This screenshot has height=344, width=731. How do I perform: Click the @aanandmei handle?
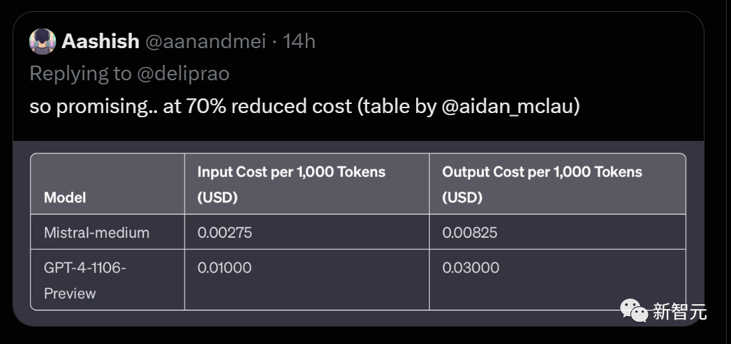pyautogui.click(x=205, y=42)
